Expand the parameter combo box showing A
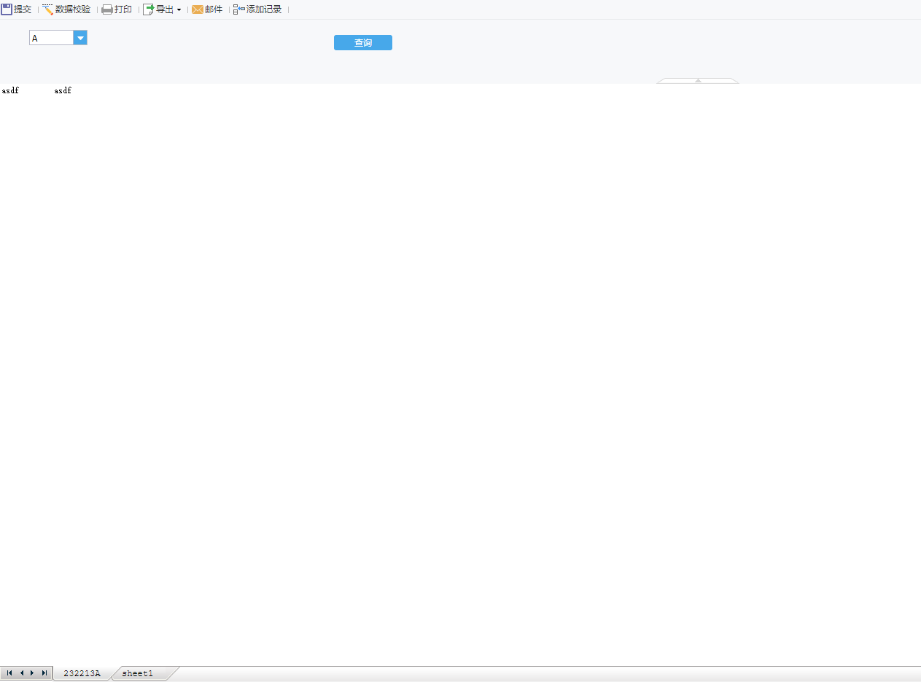 click(80, 37)
